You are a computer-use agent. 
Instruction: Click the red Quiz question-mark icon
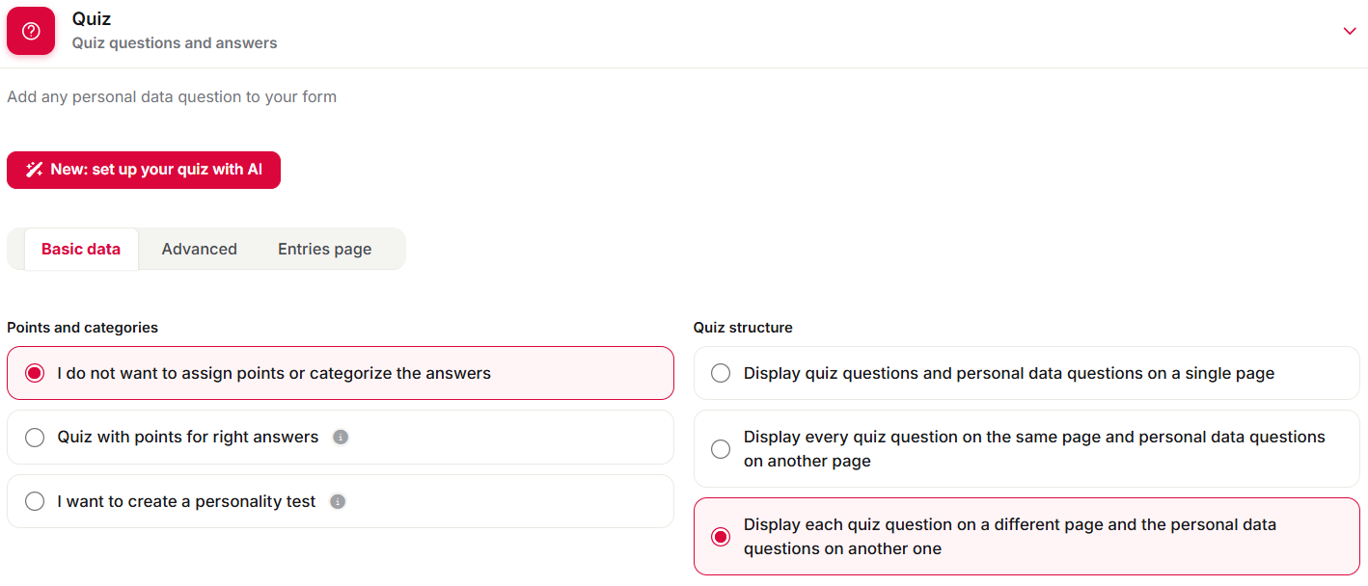point(31,31)
